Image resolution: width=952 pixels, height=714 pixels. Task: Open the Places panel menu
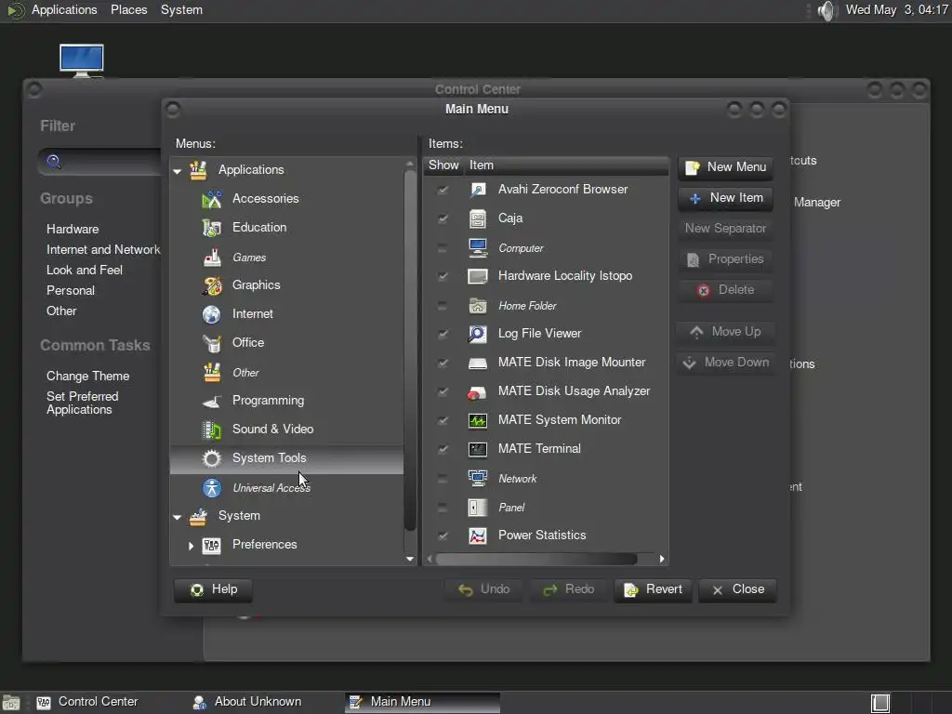tap(128, 9)
